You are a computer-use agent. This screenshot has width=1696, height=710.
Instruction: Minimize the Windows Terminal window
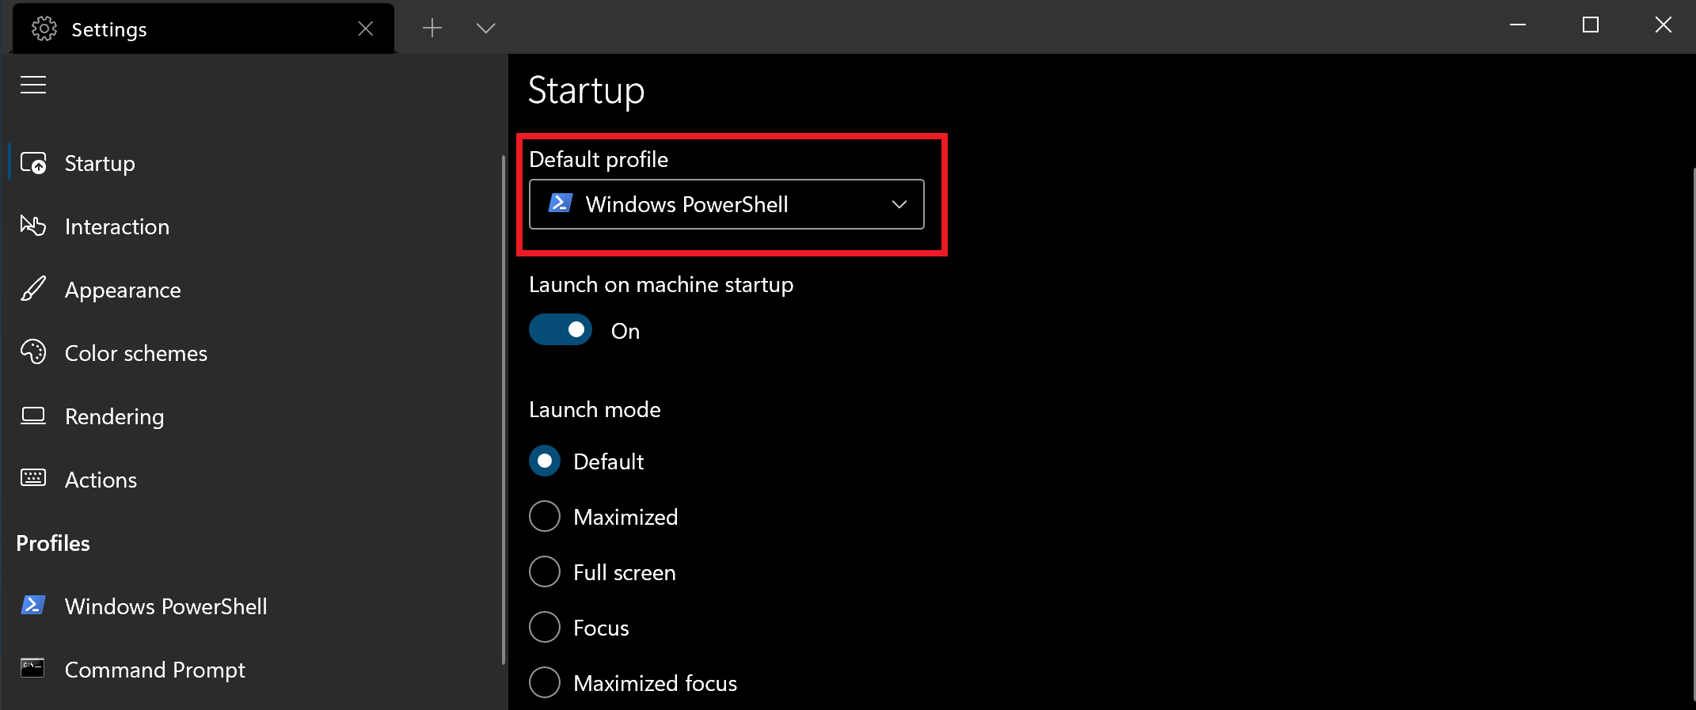[1518, 25]
